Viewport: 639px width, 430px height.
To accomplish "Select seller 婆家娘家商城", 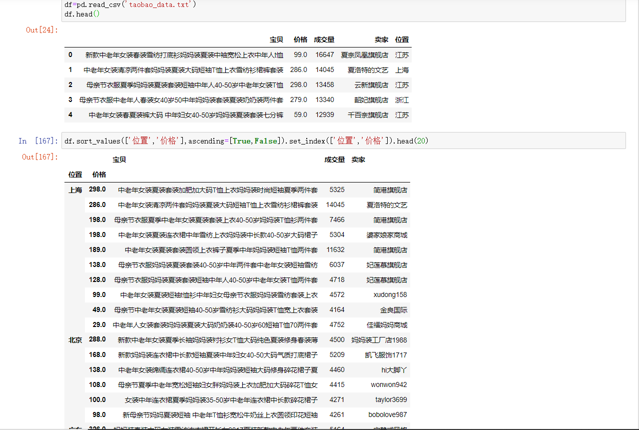I will [x=387, y=235].
